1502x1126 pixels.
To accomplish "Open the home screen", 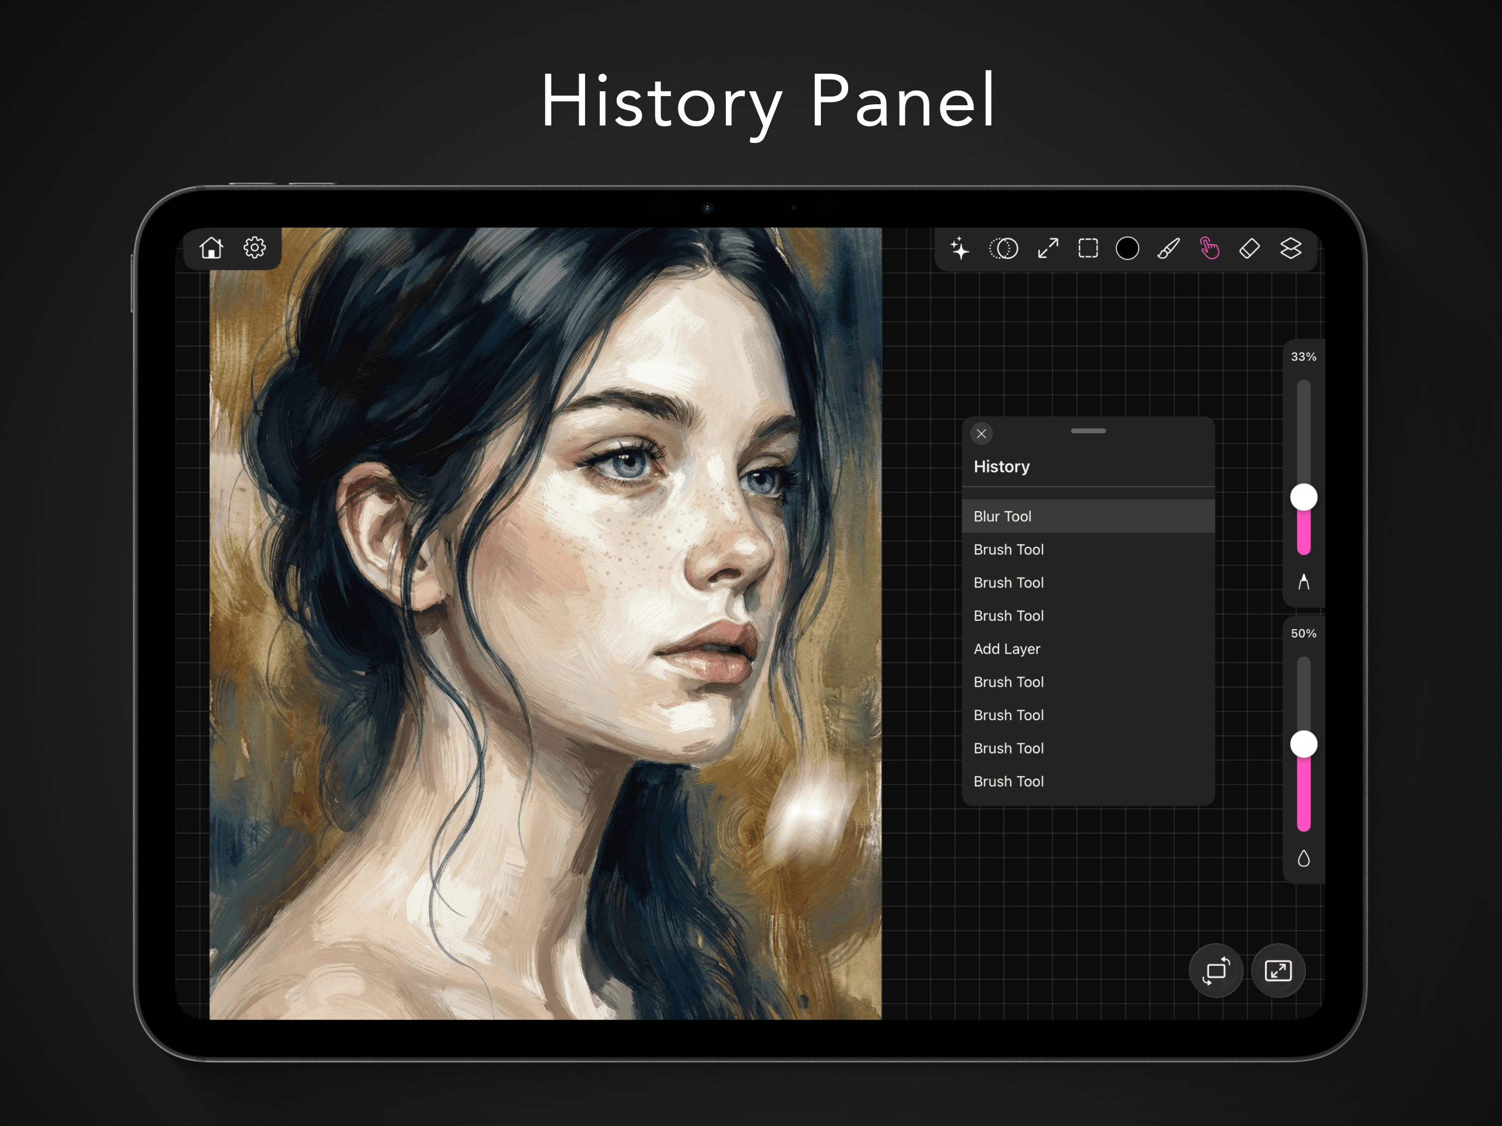I will click(211, 248).
